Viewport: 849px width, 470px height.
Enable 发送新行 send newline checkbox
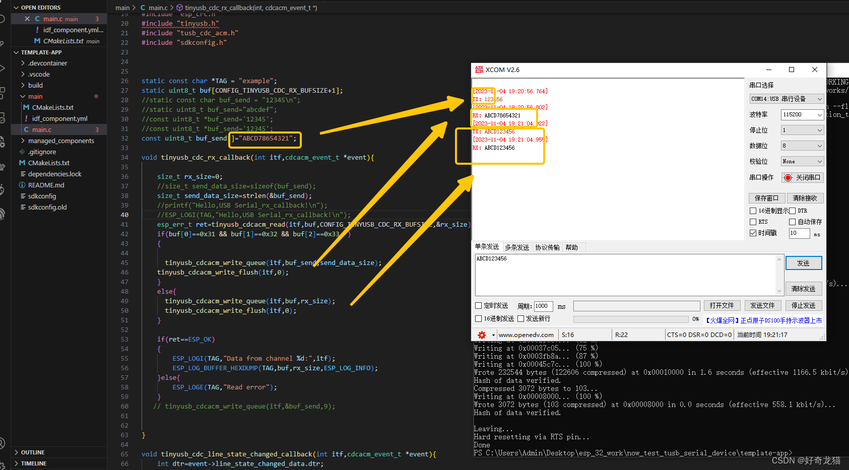(x=521, y=318)
